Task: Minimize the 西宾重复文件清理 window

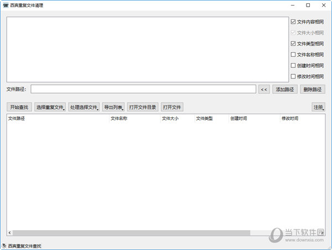Action: [293, 6]
